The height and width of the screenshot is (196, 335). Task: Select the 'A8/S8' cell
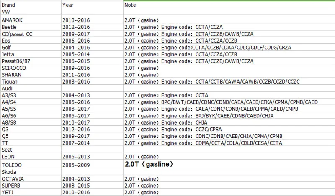pos(31,122)
